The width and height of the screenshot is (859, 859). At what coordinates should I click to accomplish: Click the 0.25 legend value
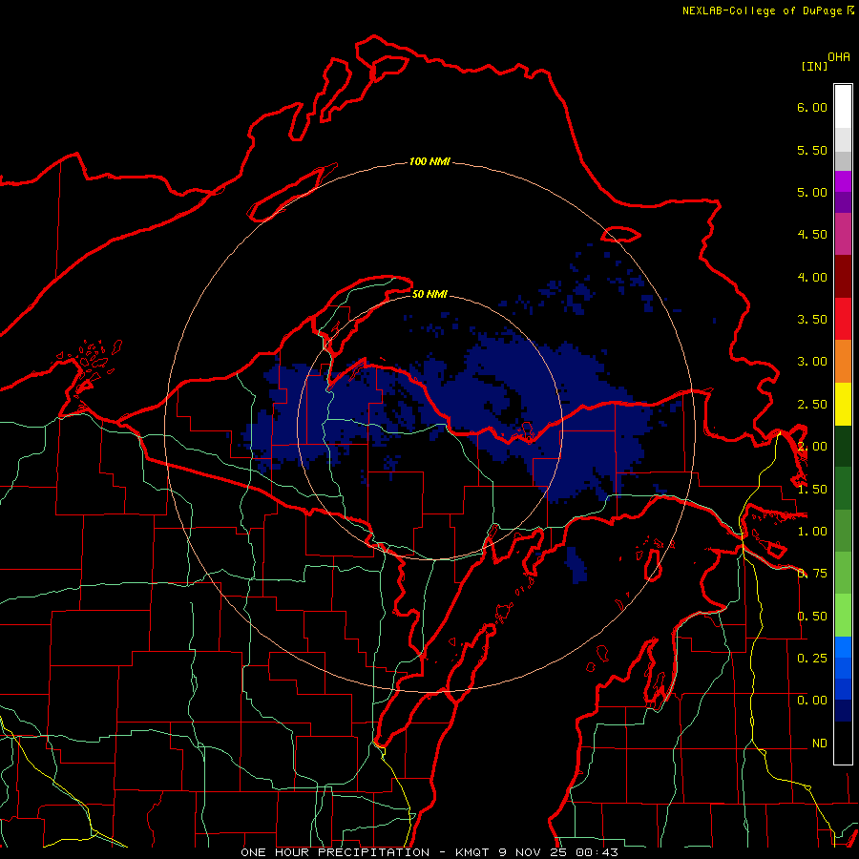(x=812, y=658)
